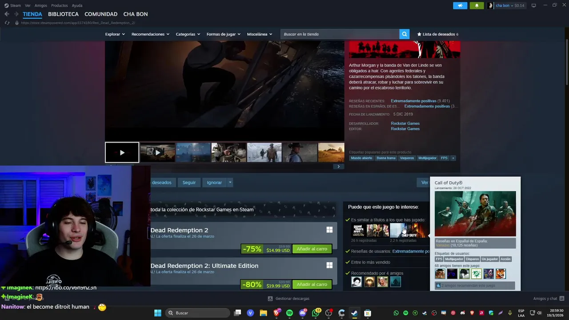Click the magnifier search button
569x320 pixels.
tap(404, 34)
